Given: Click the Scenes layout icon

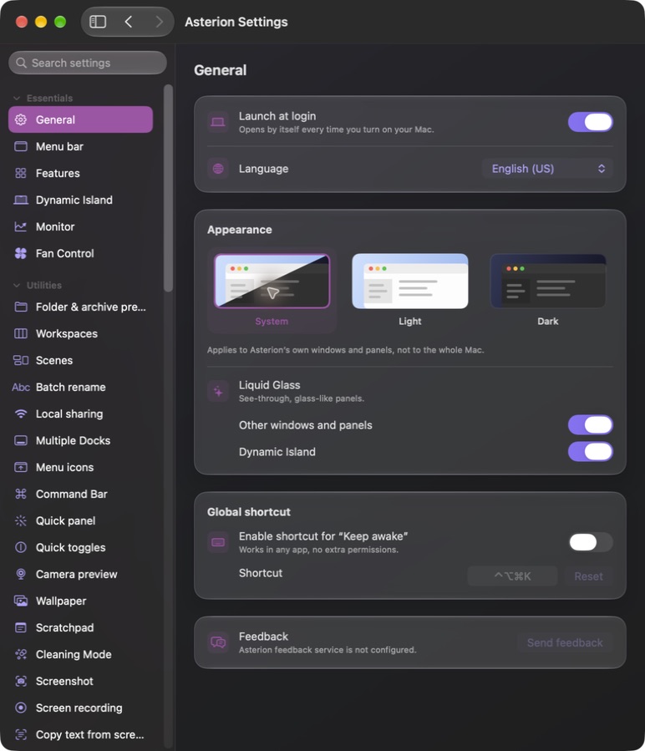Looking at the screenshot, I should [x=21, y=360].
